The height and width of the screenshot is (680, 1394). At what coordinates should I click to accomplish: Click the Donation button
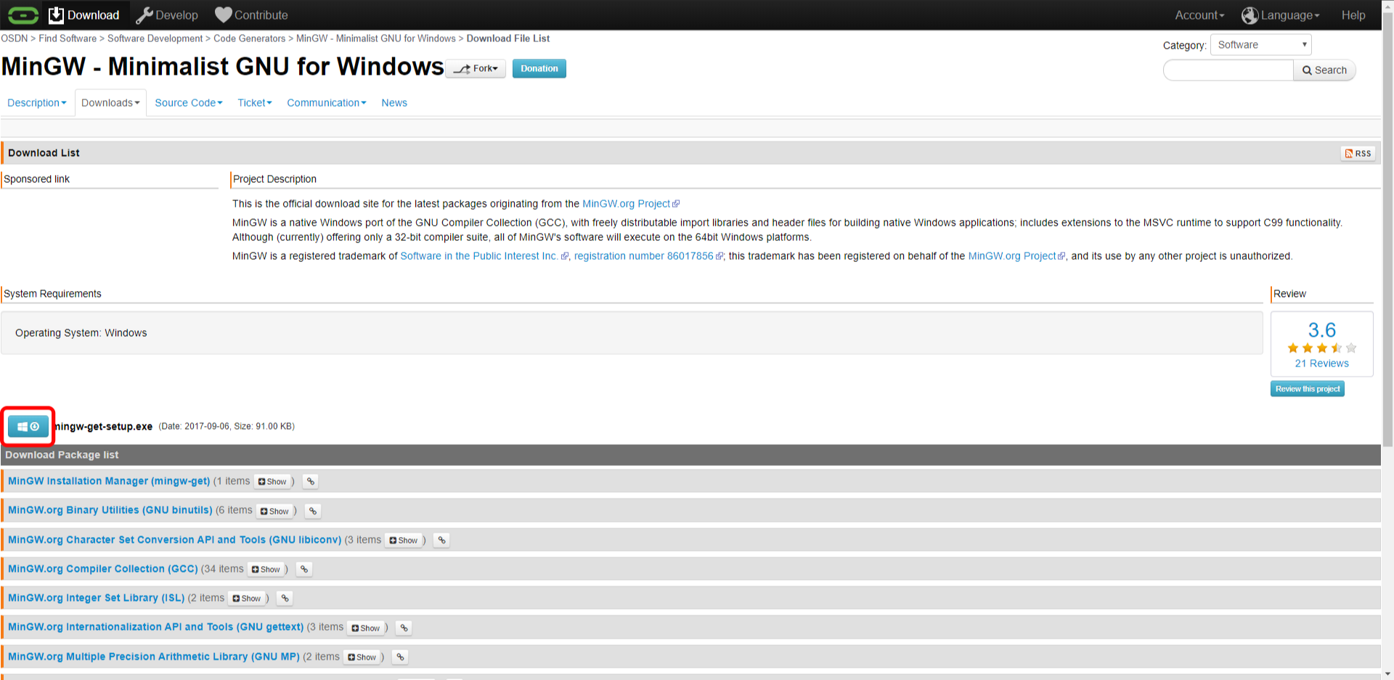coord(539,69)
